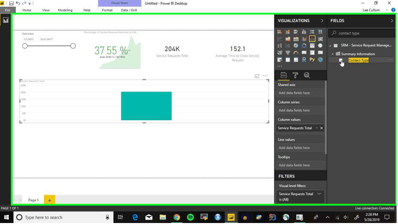Select the Python visual icon
The height and width of the screenshot is (224, 398).
click(312, 60)
